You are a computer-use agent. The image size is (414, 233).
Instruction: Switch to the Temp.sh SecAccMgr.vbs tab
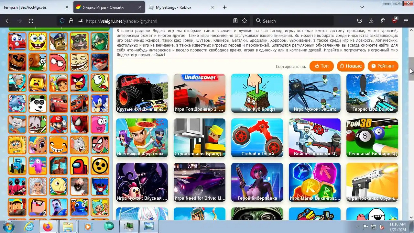(x=36, y=7)
